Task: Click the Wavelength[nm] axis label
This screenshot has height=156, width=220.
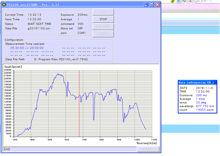Action: (147, 143)
